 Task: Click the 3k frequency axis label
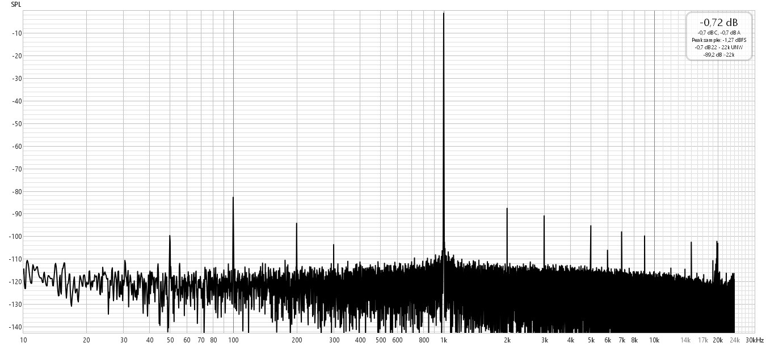pyautogui.click(x=544, y=340)
